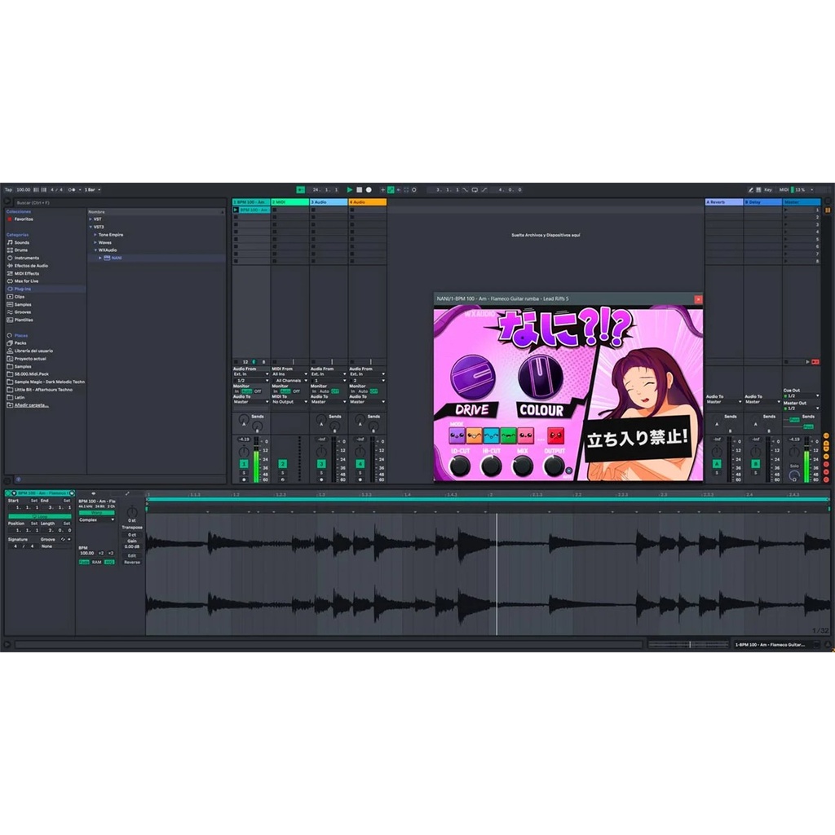This screenshot has height=835, width=835.
Task: Collapse the VST3 folder
Action: tap(91, 227)
